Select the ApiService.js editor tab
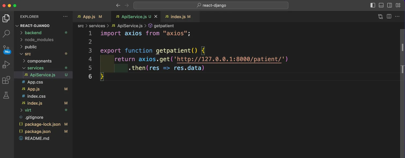This screenshot has width=405, height=158. click(x=136, y=17)
